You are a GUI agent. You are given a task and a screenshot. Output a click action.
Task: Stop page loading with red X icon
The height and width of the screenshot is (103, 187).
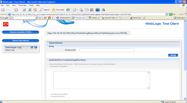(x=24, y=10)
